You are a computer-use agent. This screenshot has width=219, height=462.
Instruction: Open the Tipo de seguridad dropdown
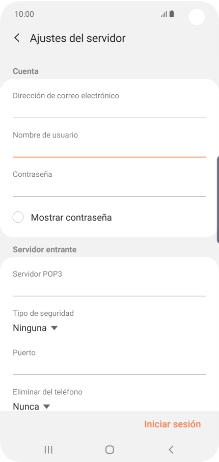[x=35, y=328]
